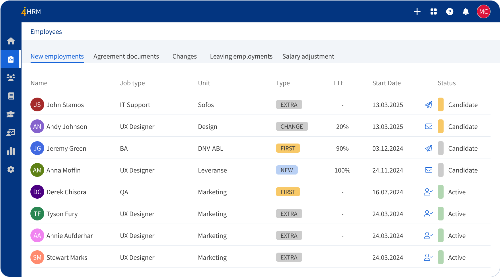Screen dimensions: 500x277
Task: Open John Stamos employee name
Action: coord(65,105)
